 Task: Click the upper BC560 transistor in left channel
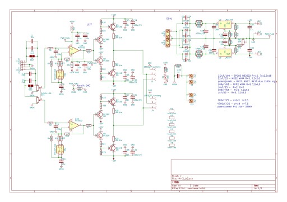[99, 39]
